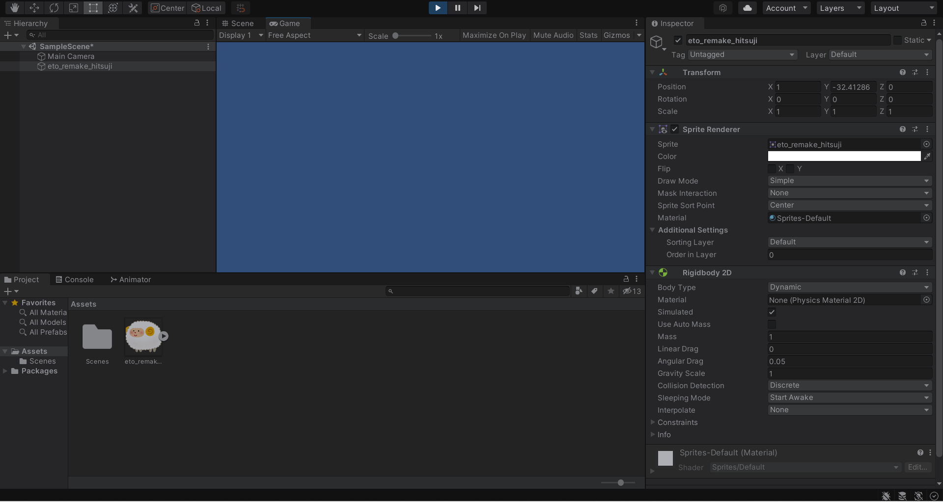943x502 pixels.
Task: Click Maximize On Play button
Action: click(494, 35)
